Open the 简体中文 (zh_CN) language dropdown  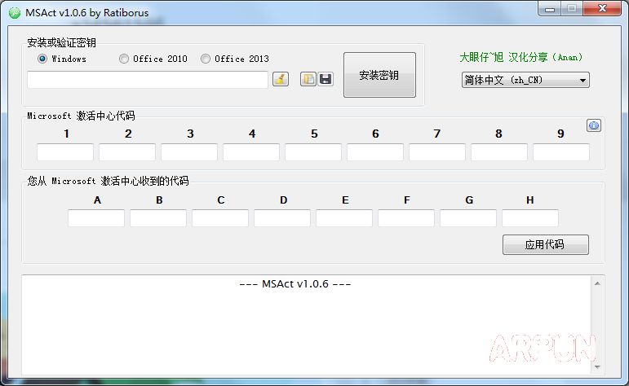(x=525, y=80)
